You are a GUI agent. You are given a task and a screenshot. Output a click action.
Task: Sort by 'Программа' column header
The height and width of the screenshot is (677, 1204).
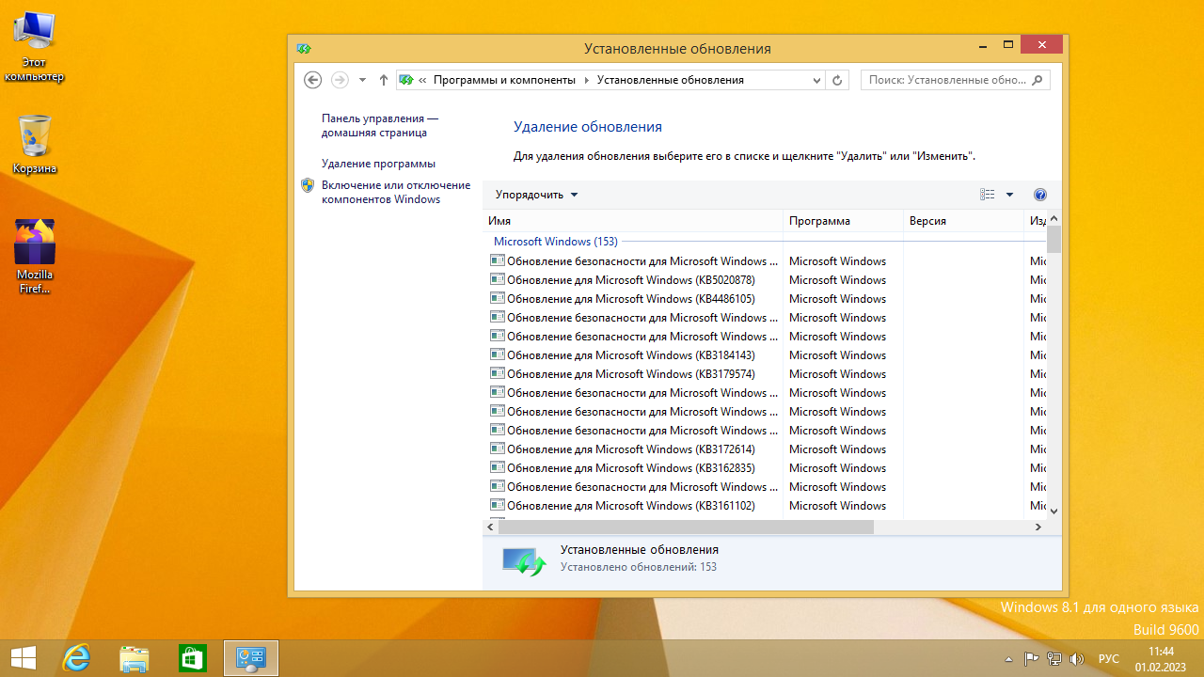click(x=843, y=221)
